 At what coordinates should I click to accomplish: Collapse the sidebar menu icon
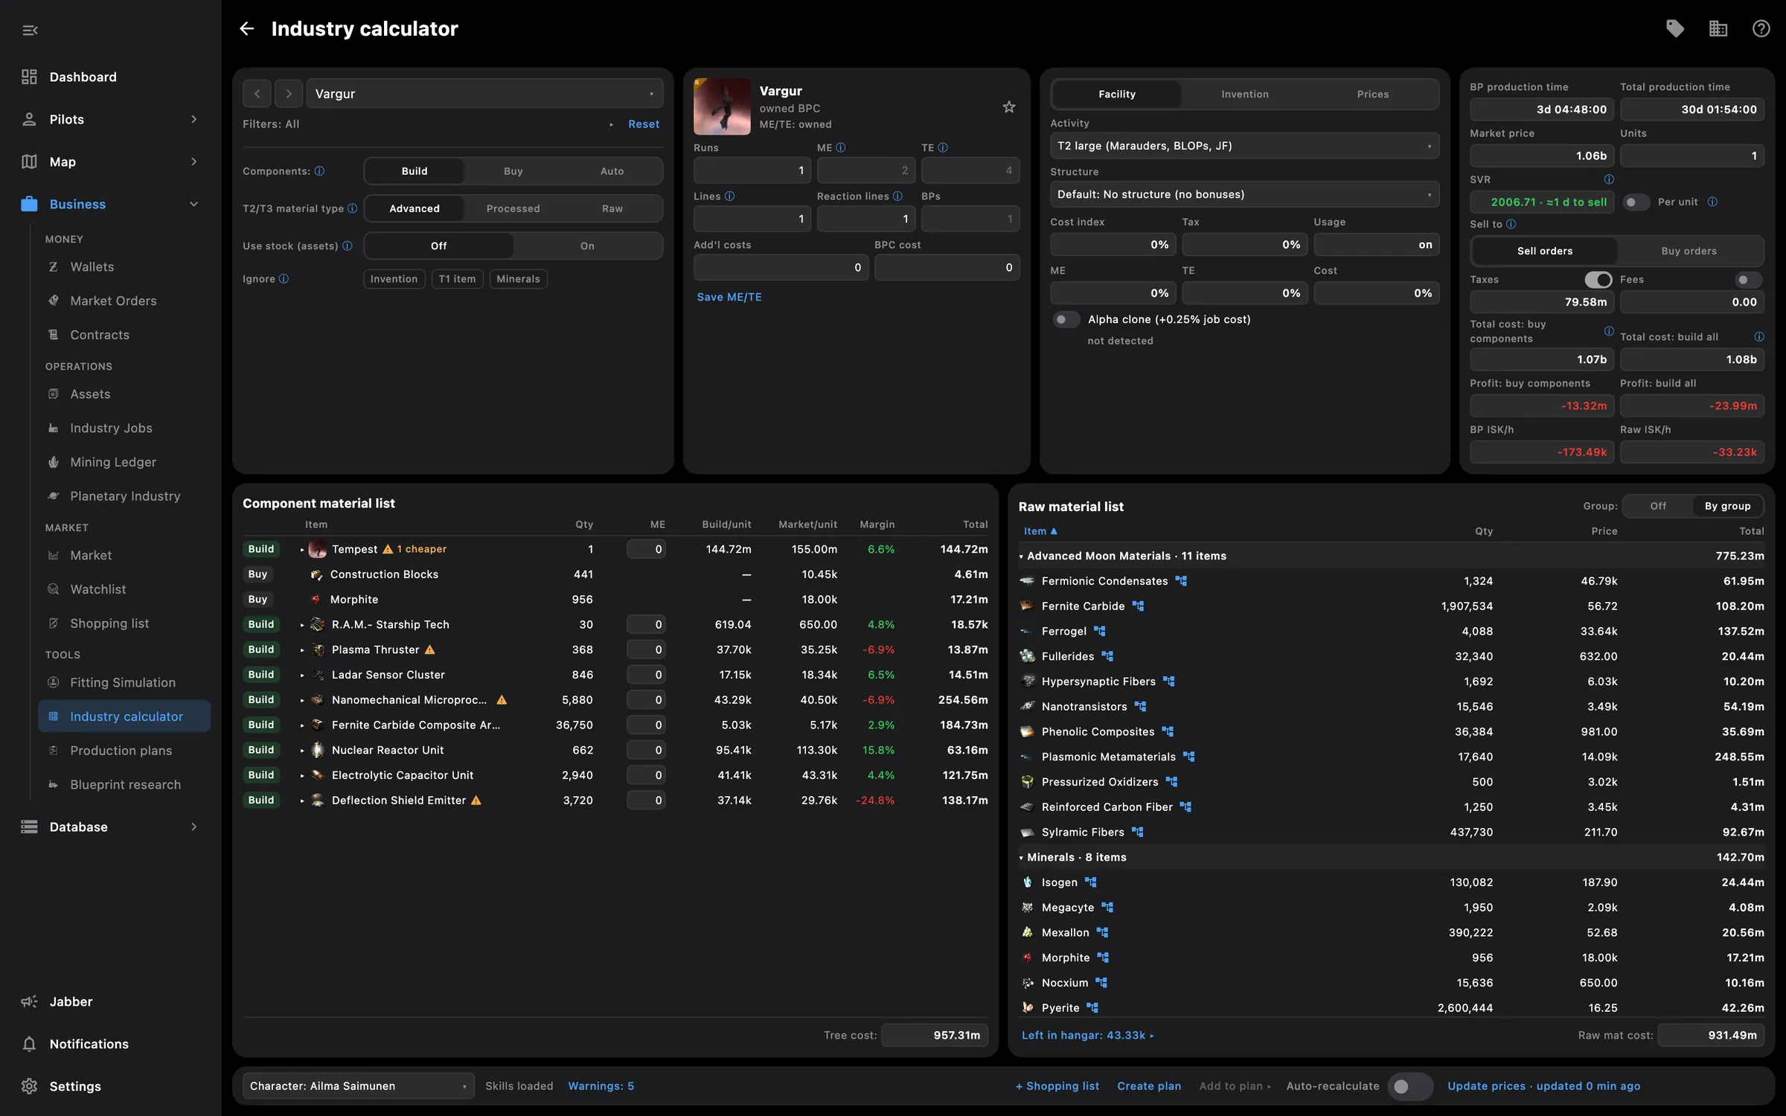30,31
